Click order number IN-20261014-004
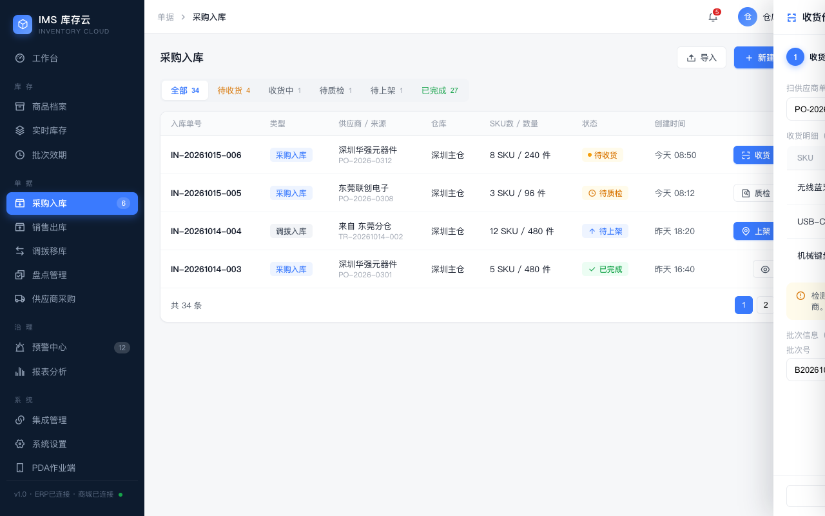The width and height of the screenshot is (825, 516). 206,231
